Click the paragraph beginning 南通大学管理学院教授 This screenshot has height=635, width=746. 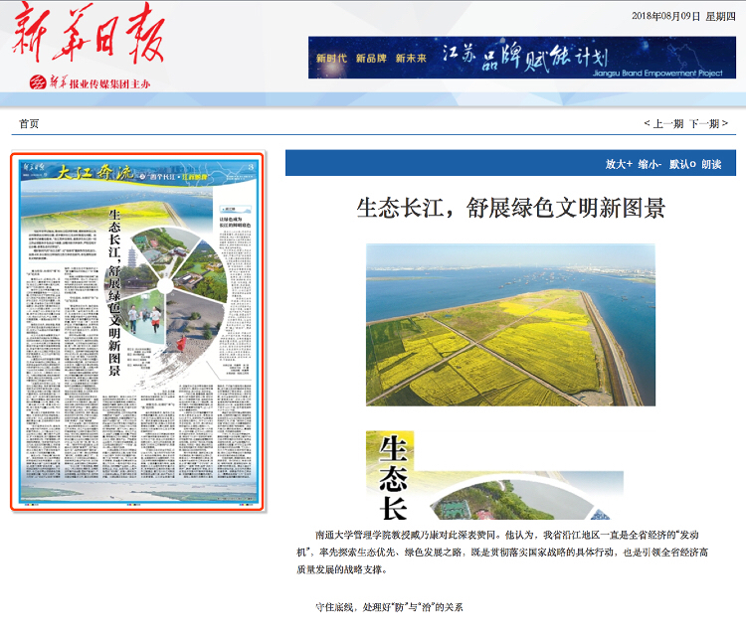510,553
